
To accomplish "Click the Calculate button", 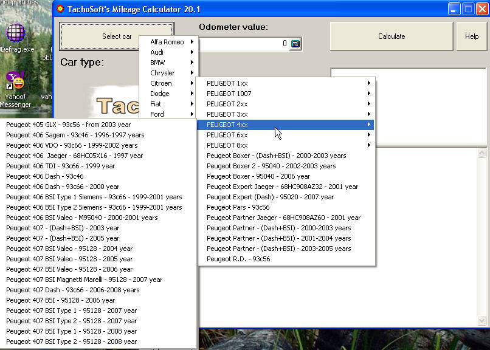I will pos(392,36).
